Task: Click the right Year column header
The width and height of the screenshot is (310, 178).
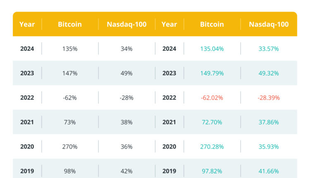Action: tap(169, 24)
